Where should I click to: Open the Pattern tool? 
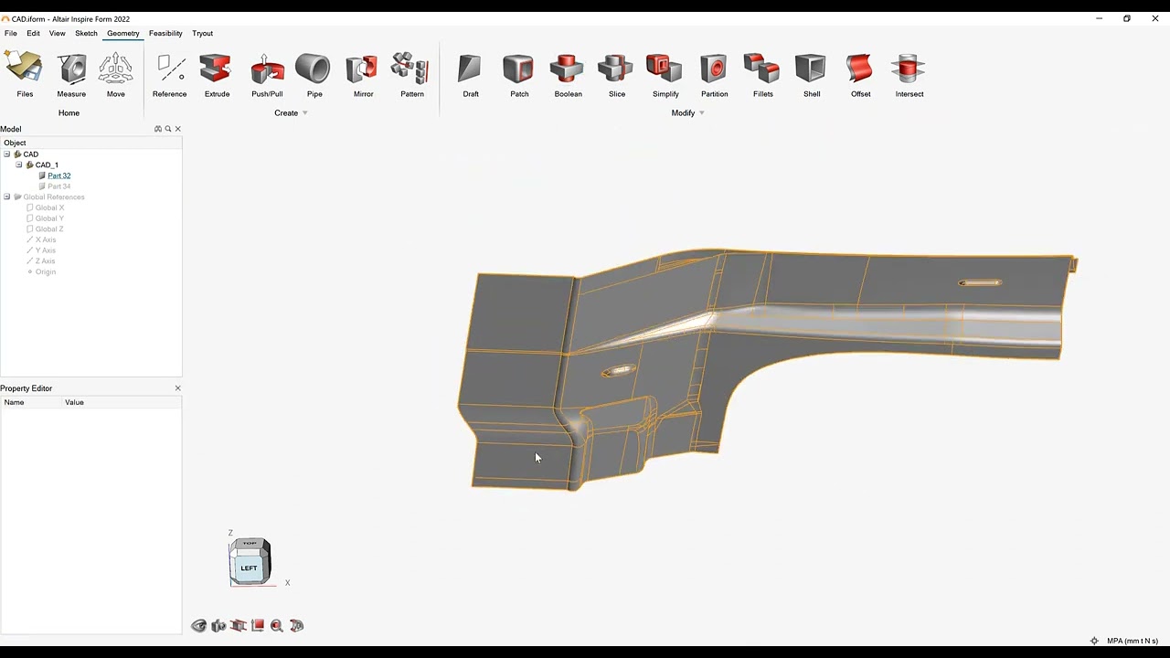(411, 75)
